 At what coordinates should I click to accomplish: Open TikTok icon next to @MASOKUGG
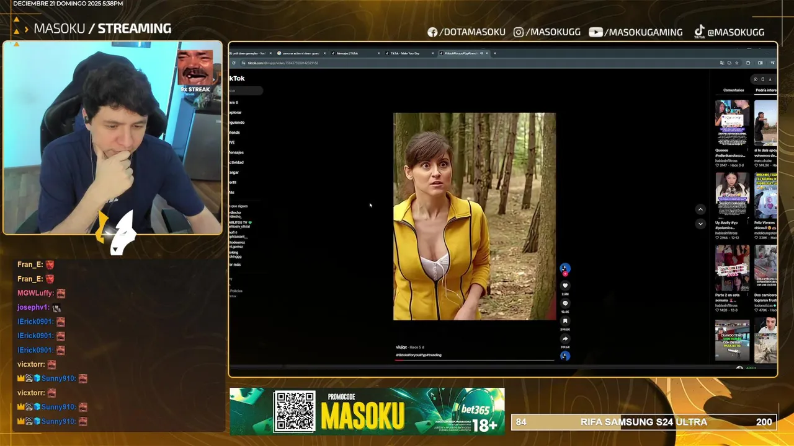pyautogui.click(x=699, y=32)
